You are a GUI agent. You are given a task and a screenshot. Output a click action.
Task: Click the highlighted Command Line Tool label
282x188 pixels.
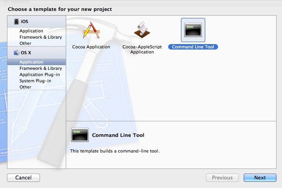[193, 47]
